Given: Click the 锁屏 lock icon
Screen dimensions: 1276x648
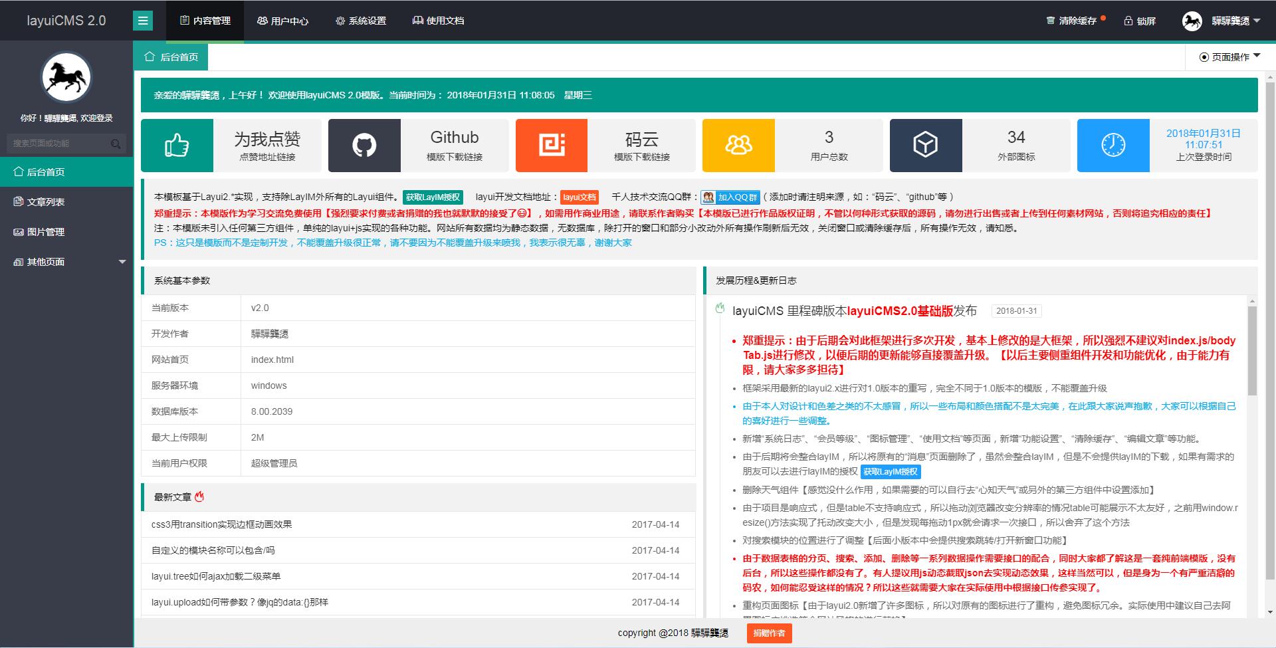Looking at the screenshot, I should 1127,21.
